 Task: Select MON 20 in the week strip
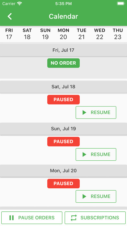pos(63,34)
